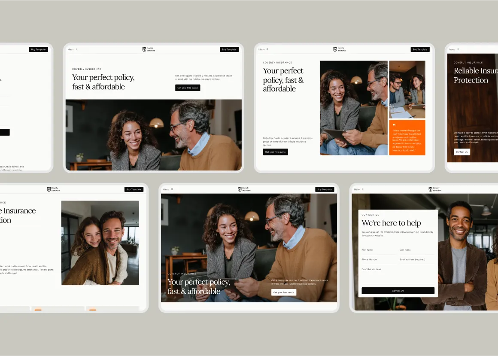Click the wide couple photo below the headline
This screenshot has height=356, width=498.
point(153,135)
